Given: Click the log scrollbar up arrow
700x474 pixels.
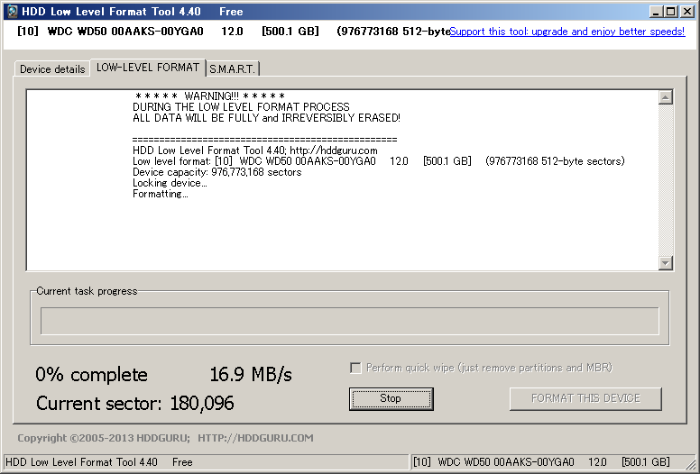Looking at the screenshot, I should (x=665, y=97).
